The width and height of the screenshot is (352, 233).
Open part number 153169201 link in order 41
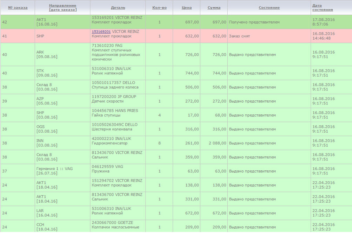(101, 32)
